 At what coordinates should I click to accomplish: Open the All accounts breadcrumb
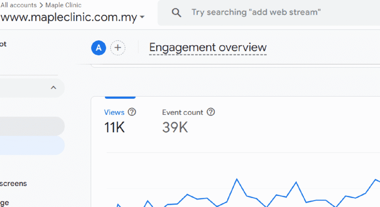[x=19, y=5]
